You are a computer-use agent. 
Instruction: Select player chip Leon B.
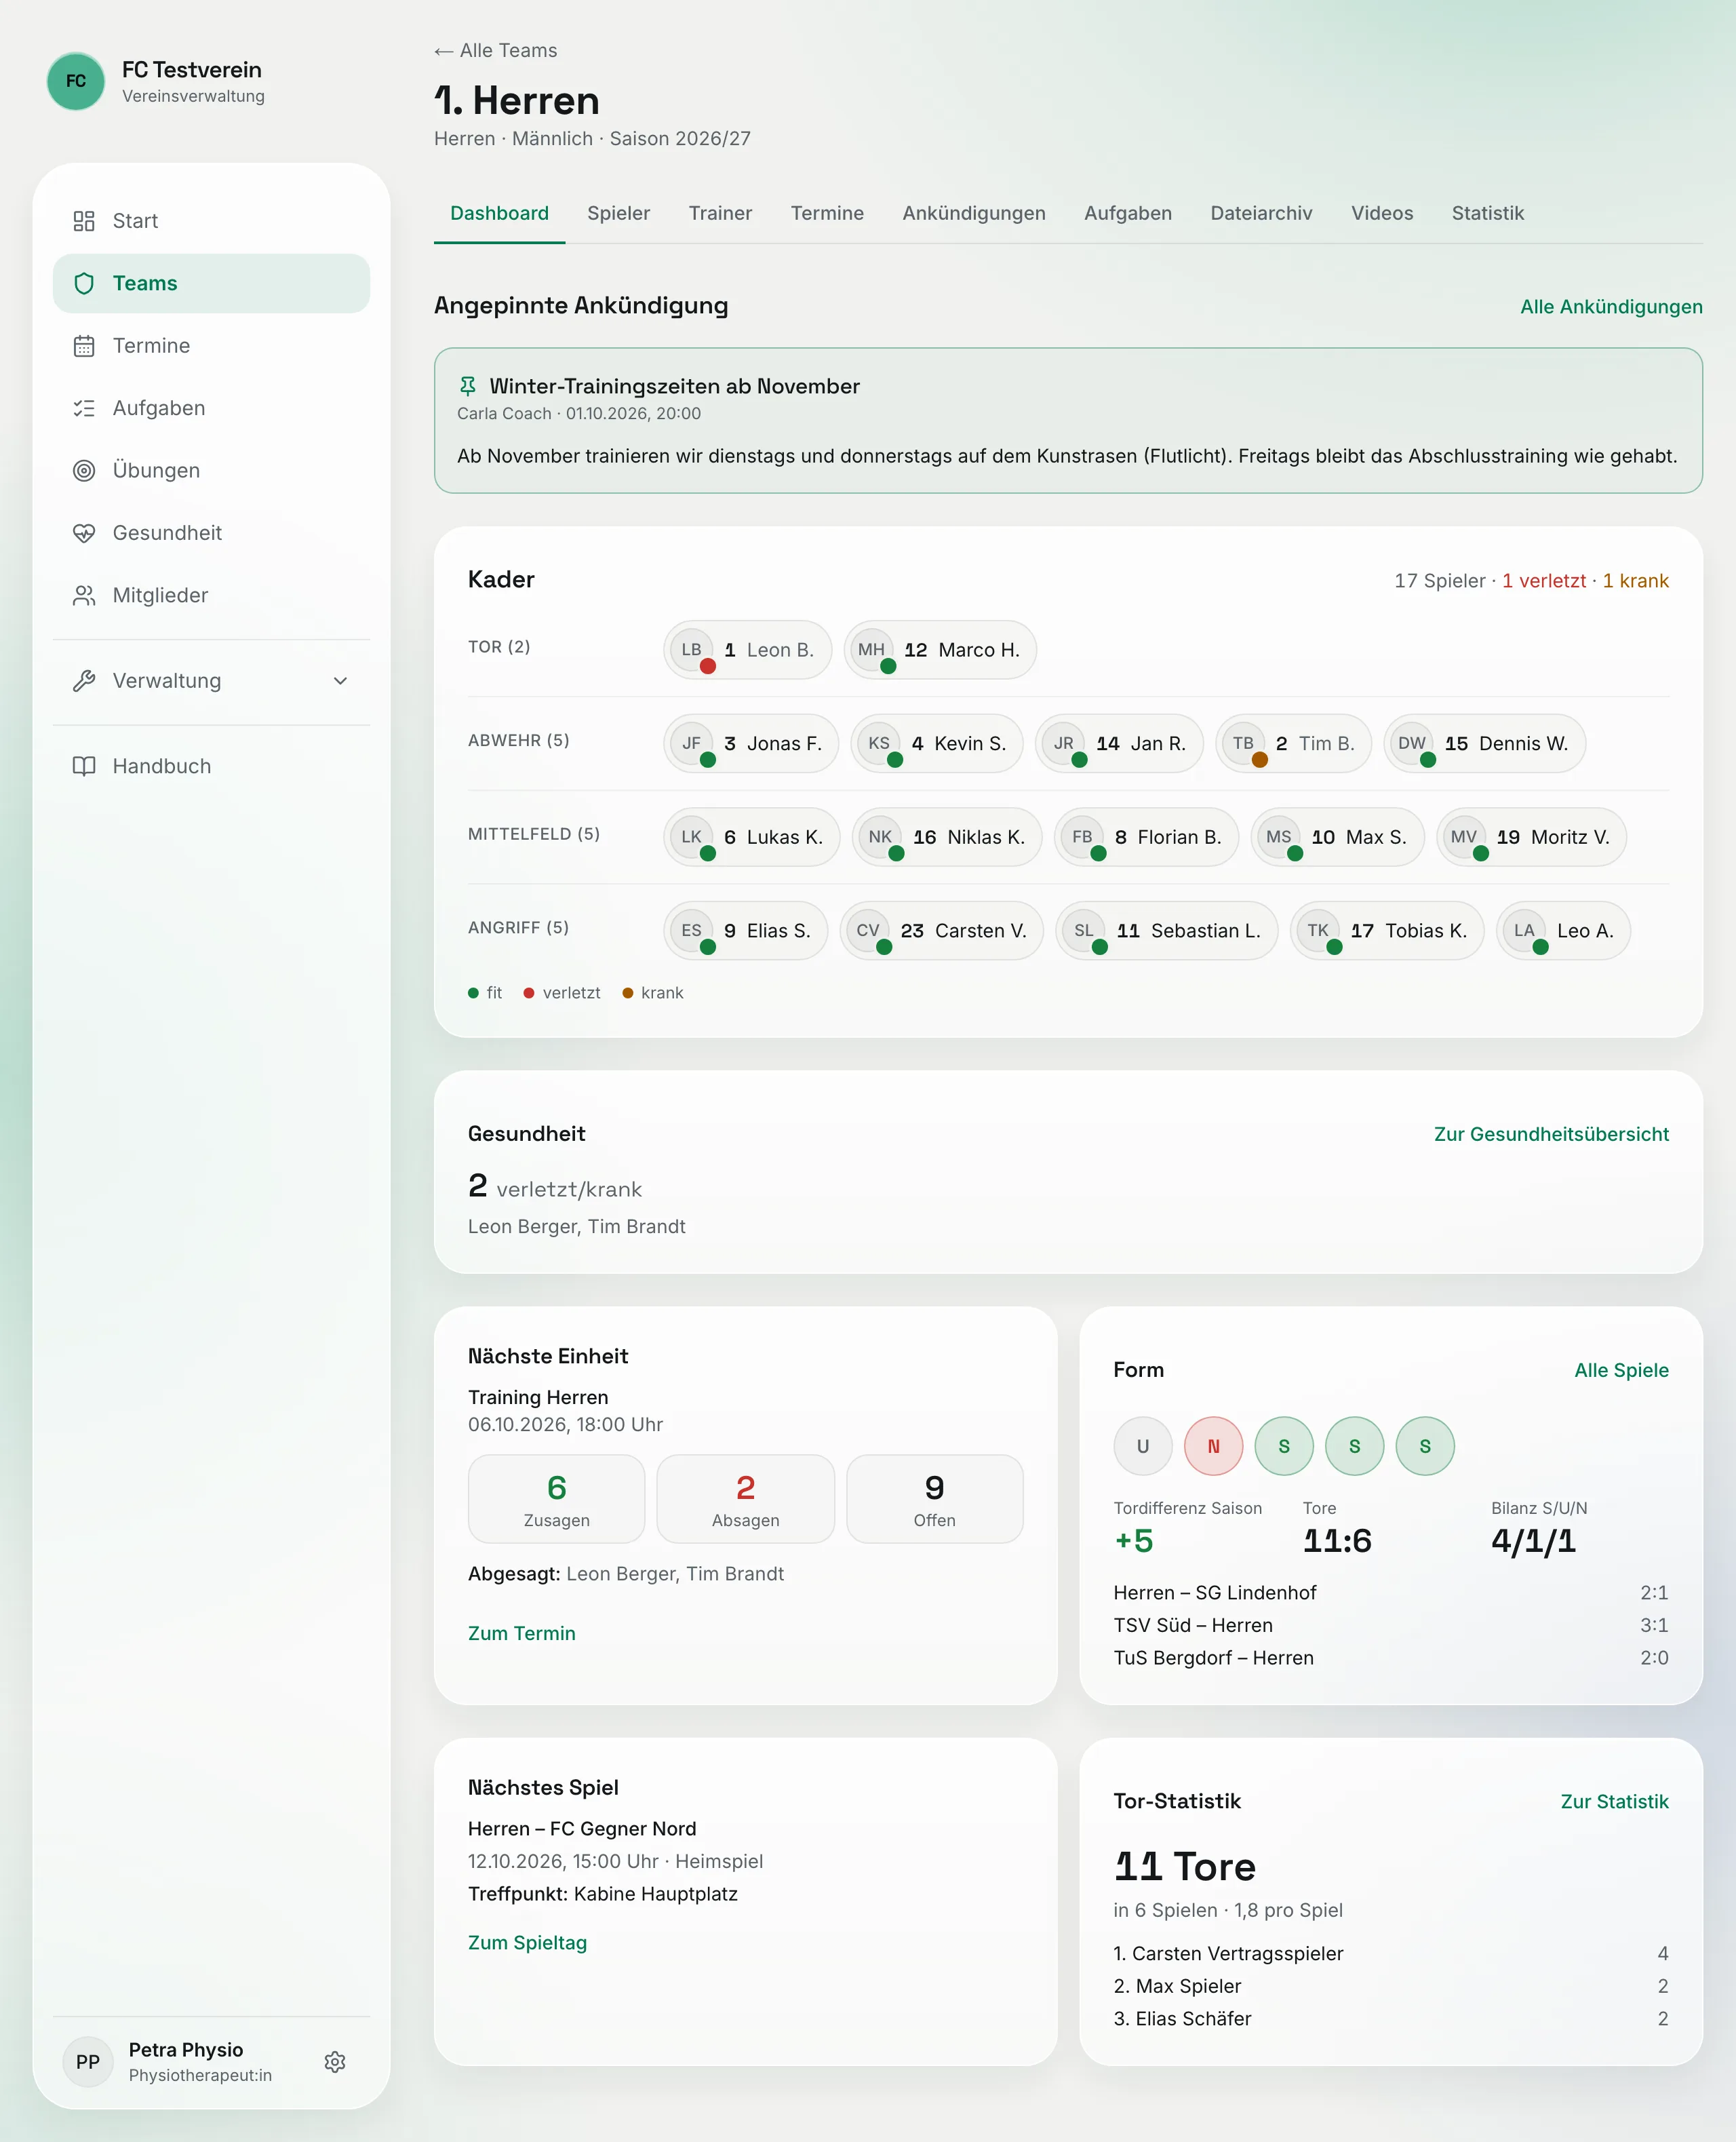pyautogui.click(x=747, y=650)
